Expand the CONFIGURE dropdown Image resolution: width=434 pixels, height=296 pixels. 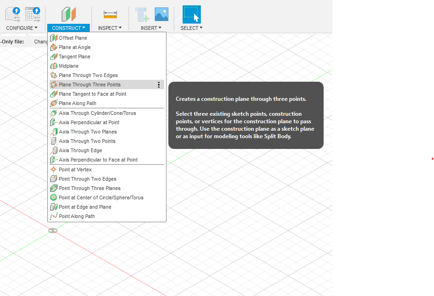pyautogui.click(x=22, y=28)
